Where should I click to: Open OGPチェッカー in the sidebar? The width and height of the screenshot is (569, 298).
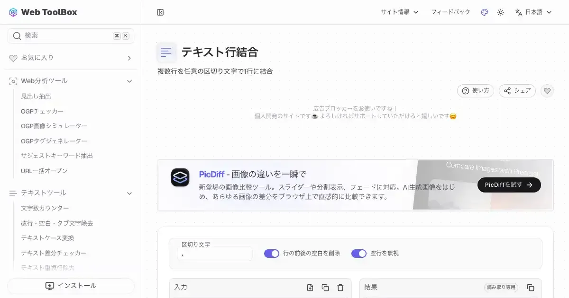click(42, 111)
